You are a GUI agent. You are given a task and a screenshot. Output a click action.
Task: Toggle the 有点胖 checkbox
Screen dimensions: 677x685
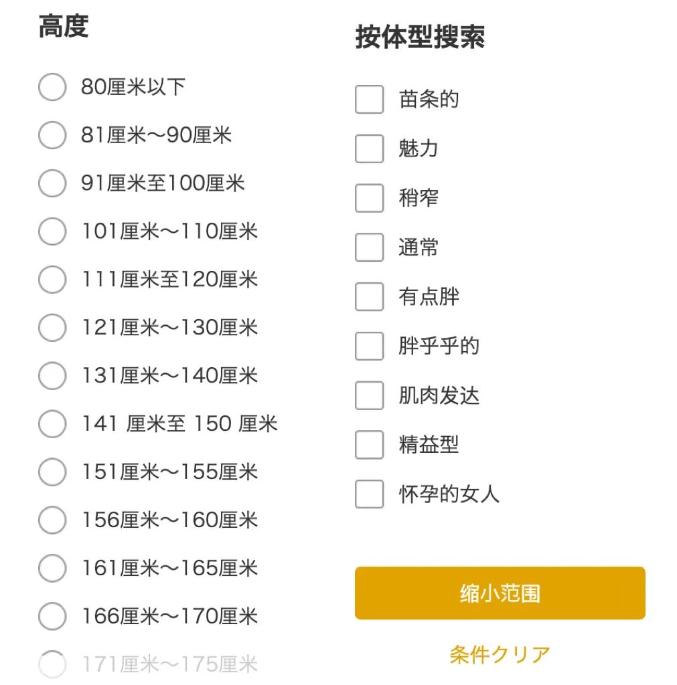[369, 297]
